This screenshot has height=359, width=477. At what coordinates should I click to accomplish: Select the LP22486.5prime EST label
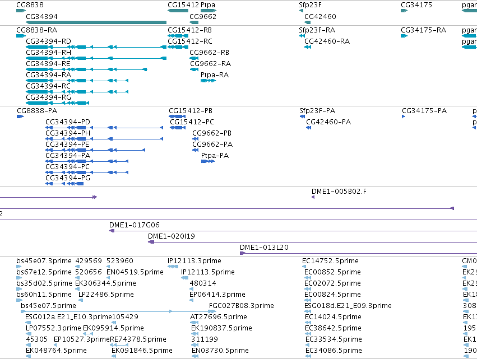(x=106, y=295)
